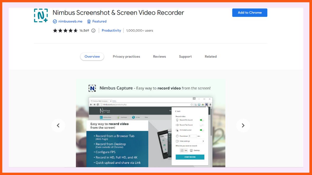Click the 1,000,000+ users text
The width and height of the screenshot is (312, 175).
(140, 31)
